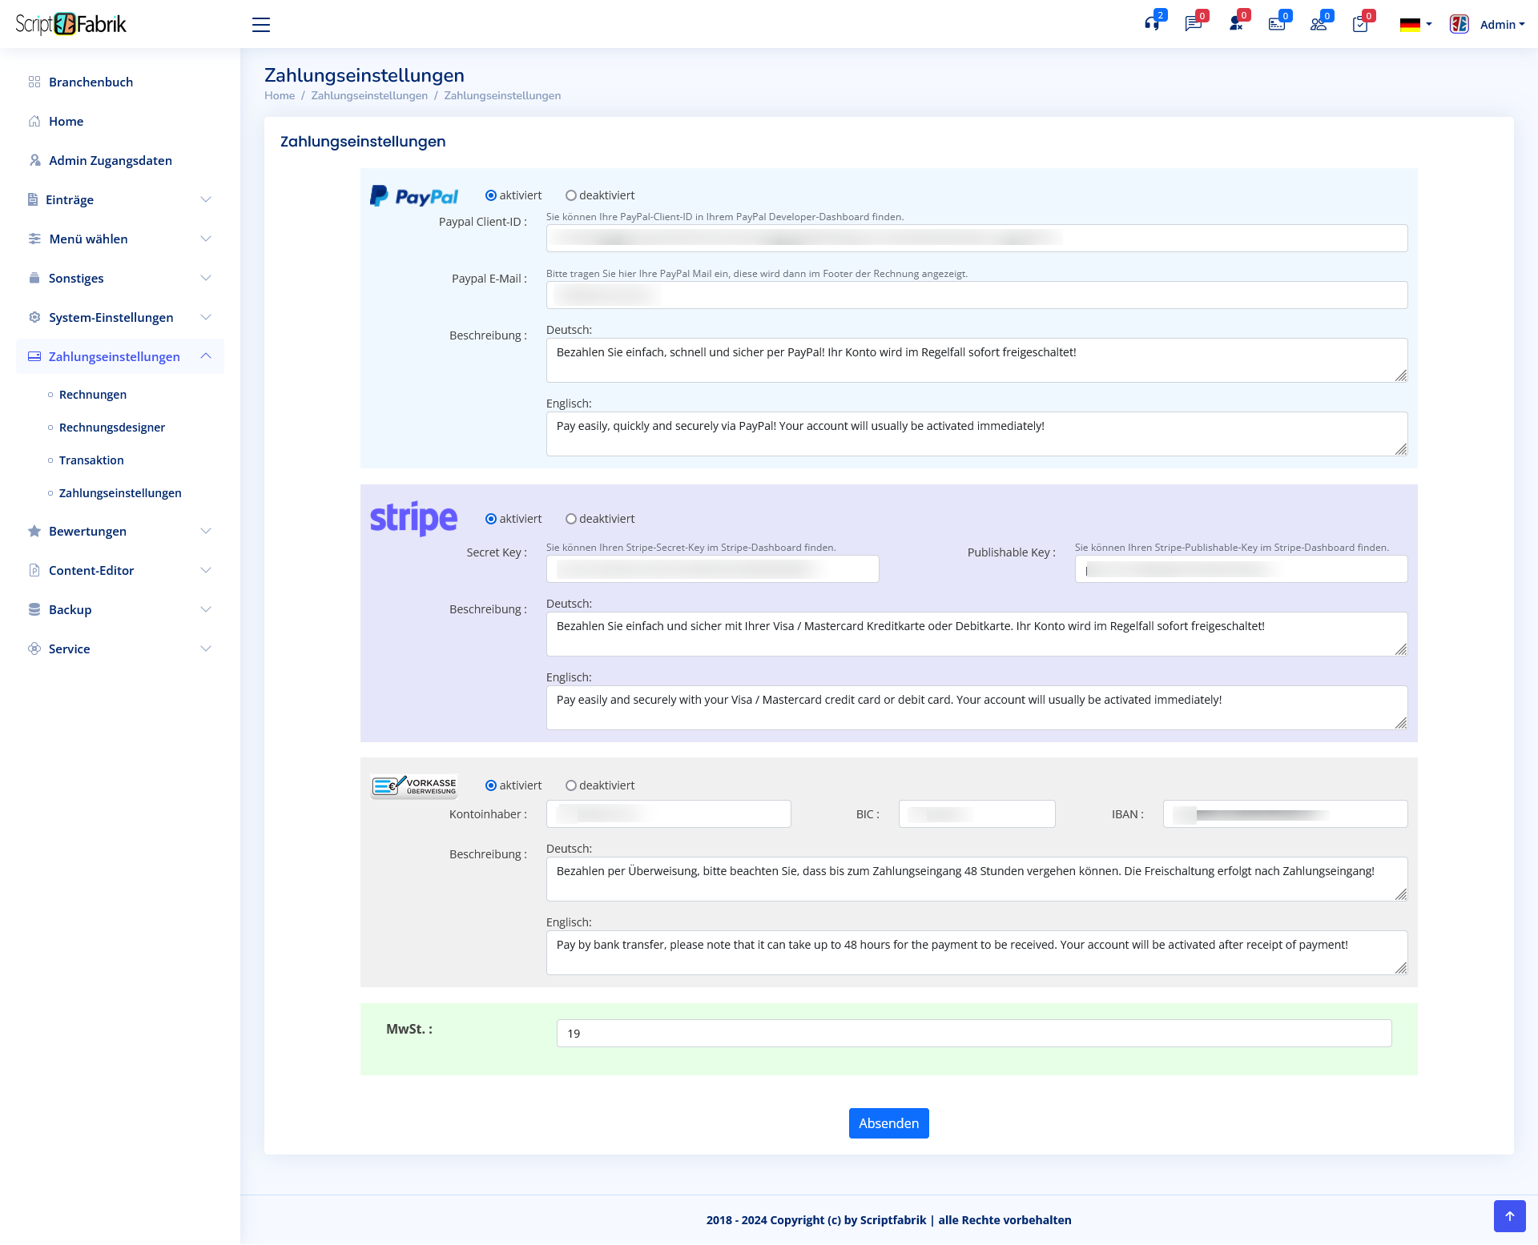Expand the Sonstiges chevron

point(206,278)
